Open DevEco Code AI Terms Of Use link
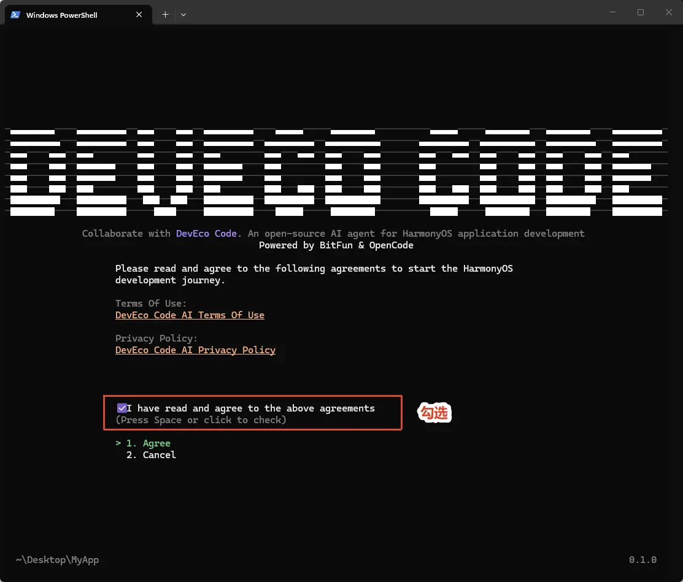This screenshot has height=582, width=683. click(x=190, y=315)
